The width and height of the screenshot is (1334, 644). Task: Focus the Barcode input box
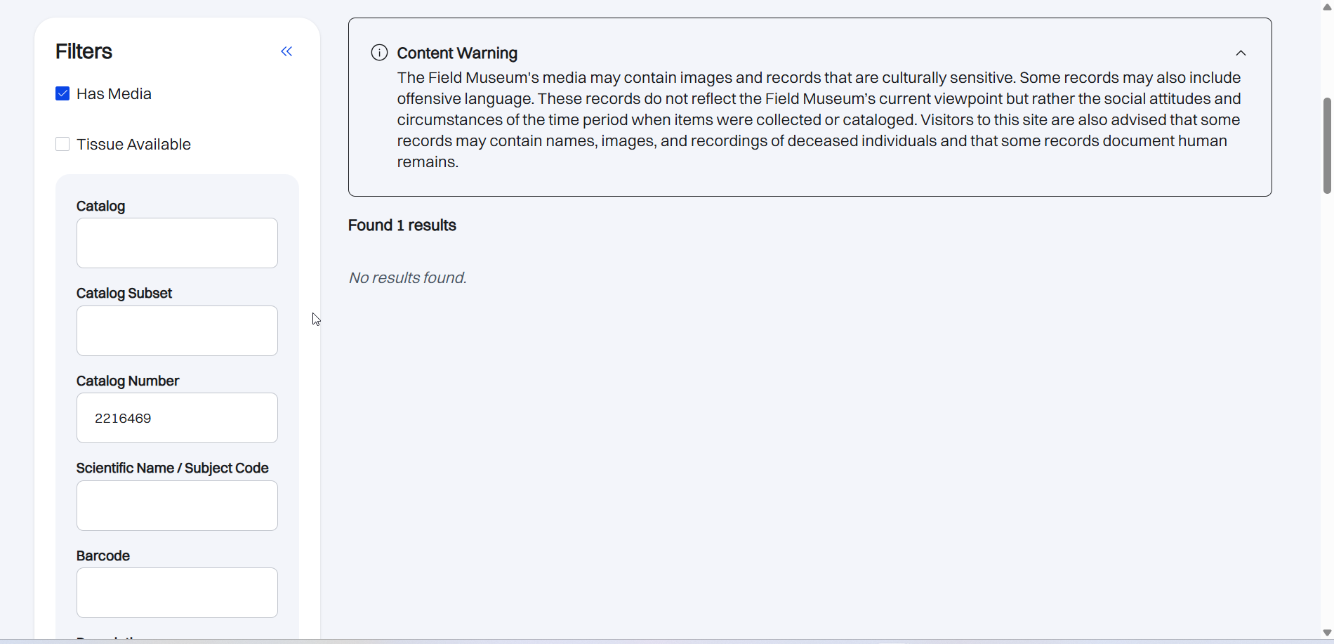pos(177,593)
